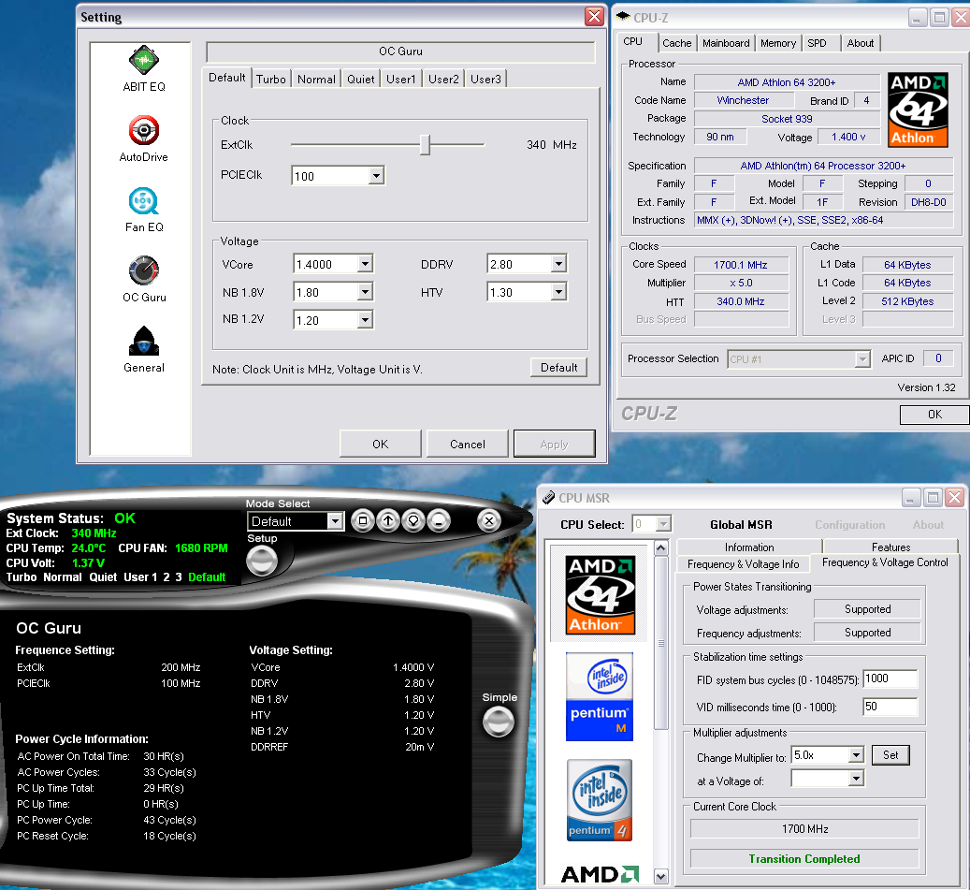970x890 pixels.
Task: Select Quiet mode in OC Guru status panel
Action: [103, 576]
